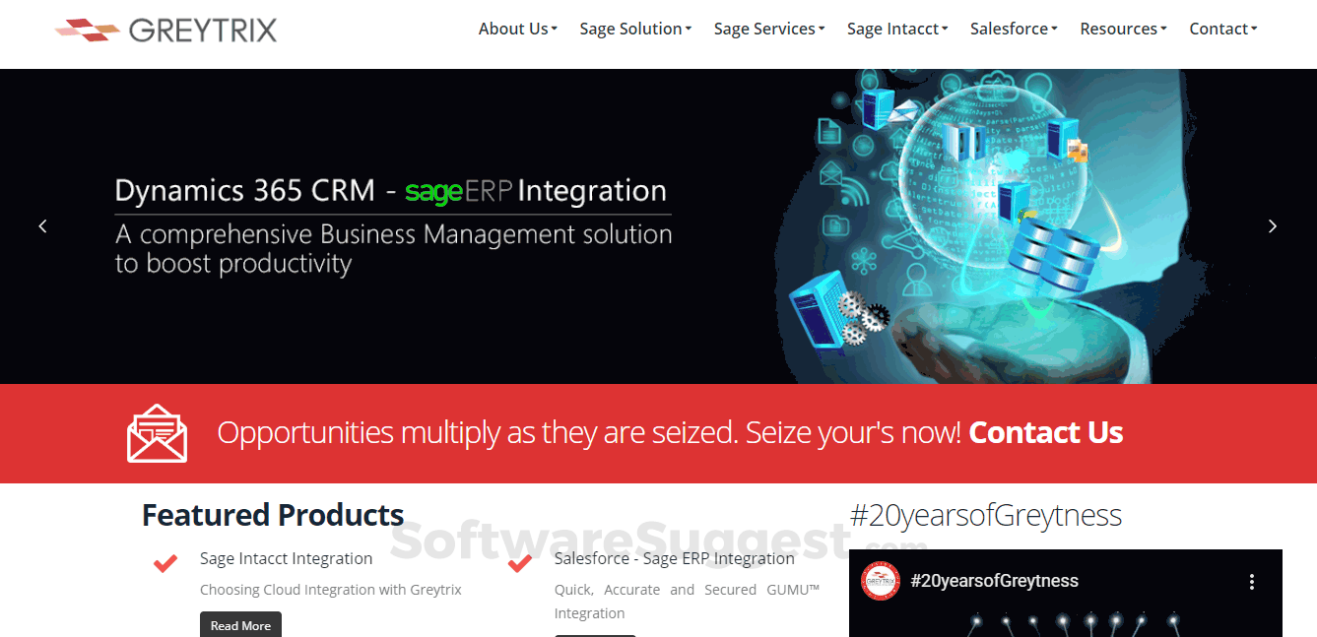The height and width of the screenshot is (637, 1317).
Task: Open the Contact menu
Action: pyautogui.click(x=1222, y=29)
